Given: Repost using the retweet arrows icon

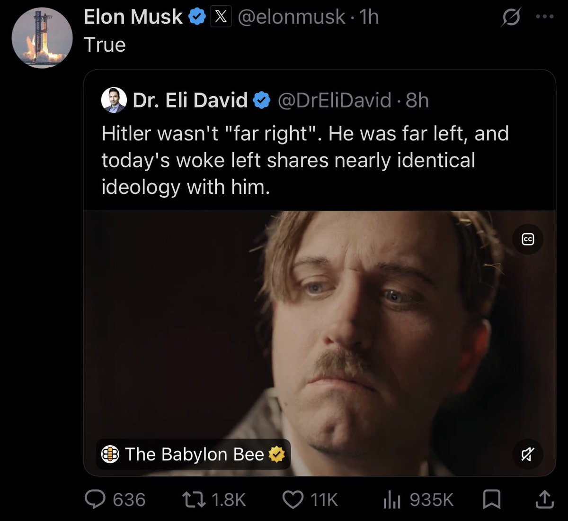Looking at the screenshot, I should point(194,499).
